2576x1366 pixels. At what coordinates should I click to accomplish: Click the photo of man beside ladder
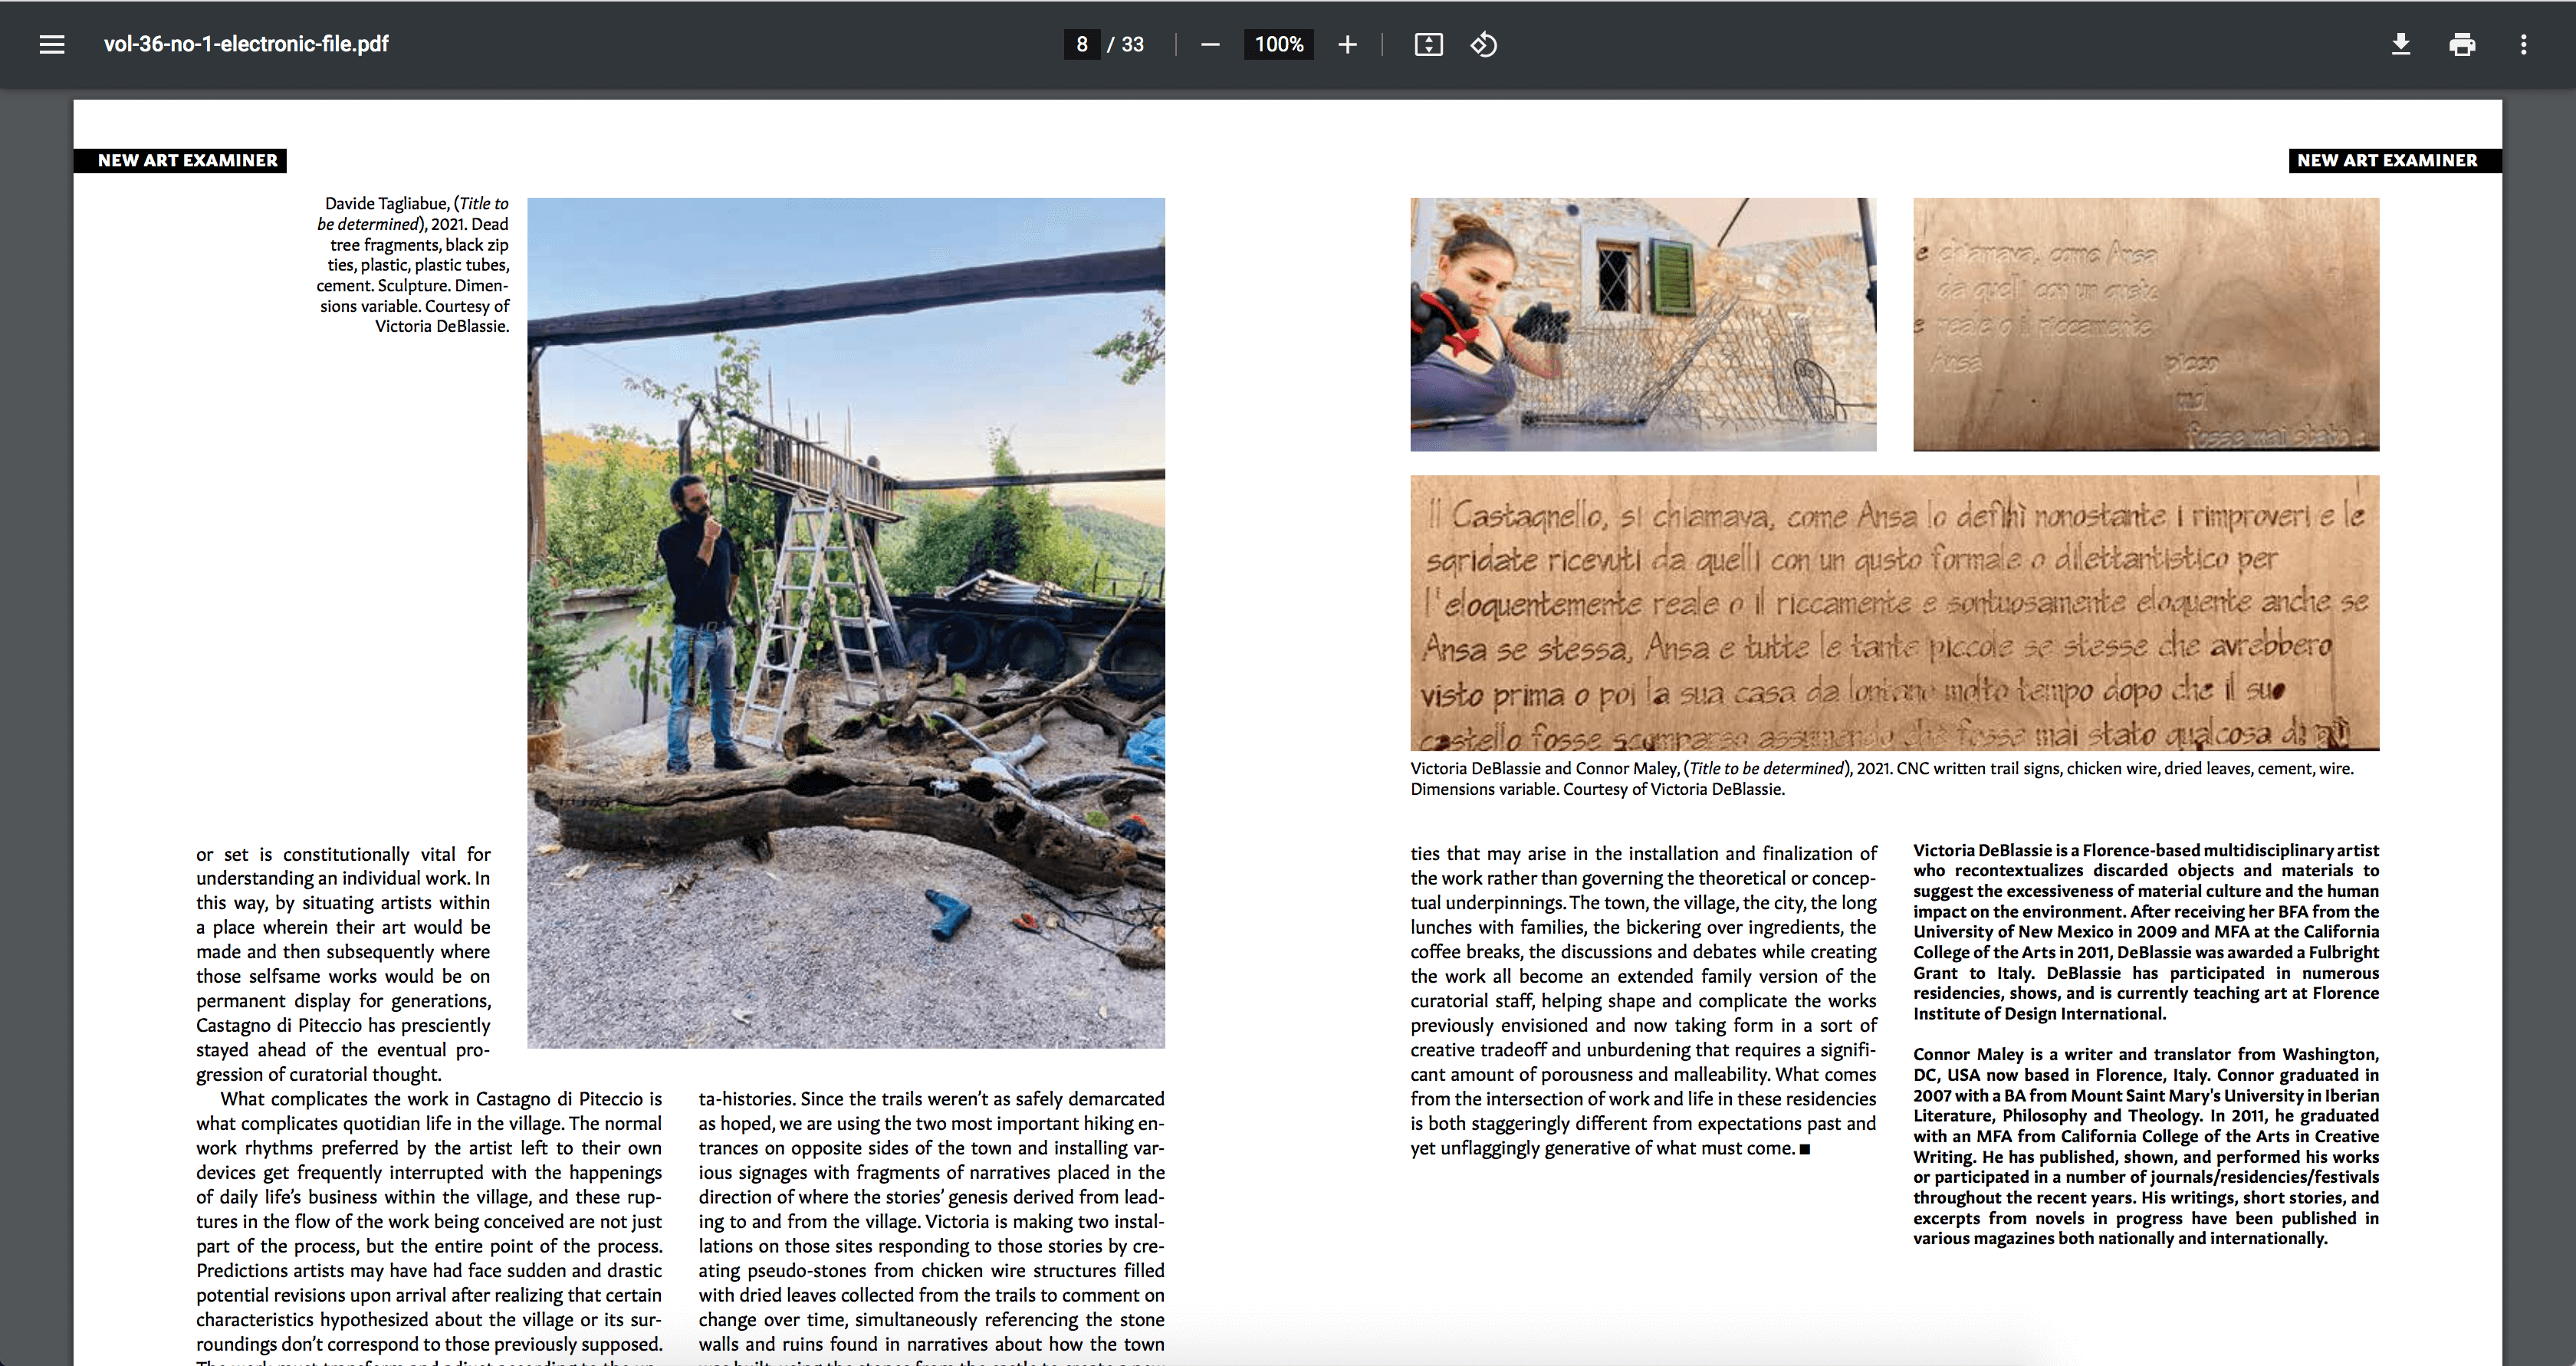coord(846,622)
